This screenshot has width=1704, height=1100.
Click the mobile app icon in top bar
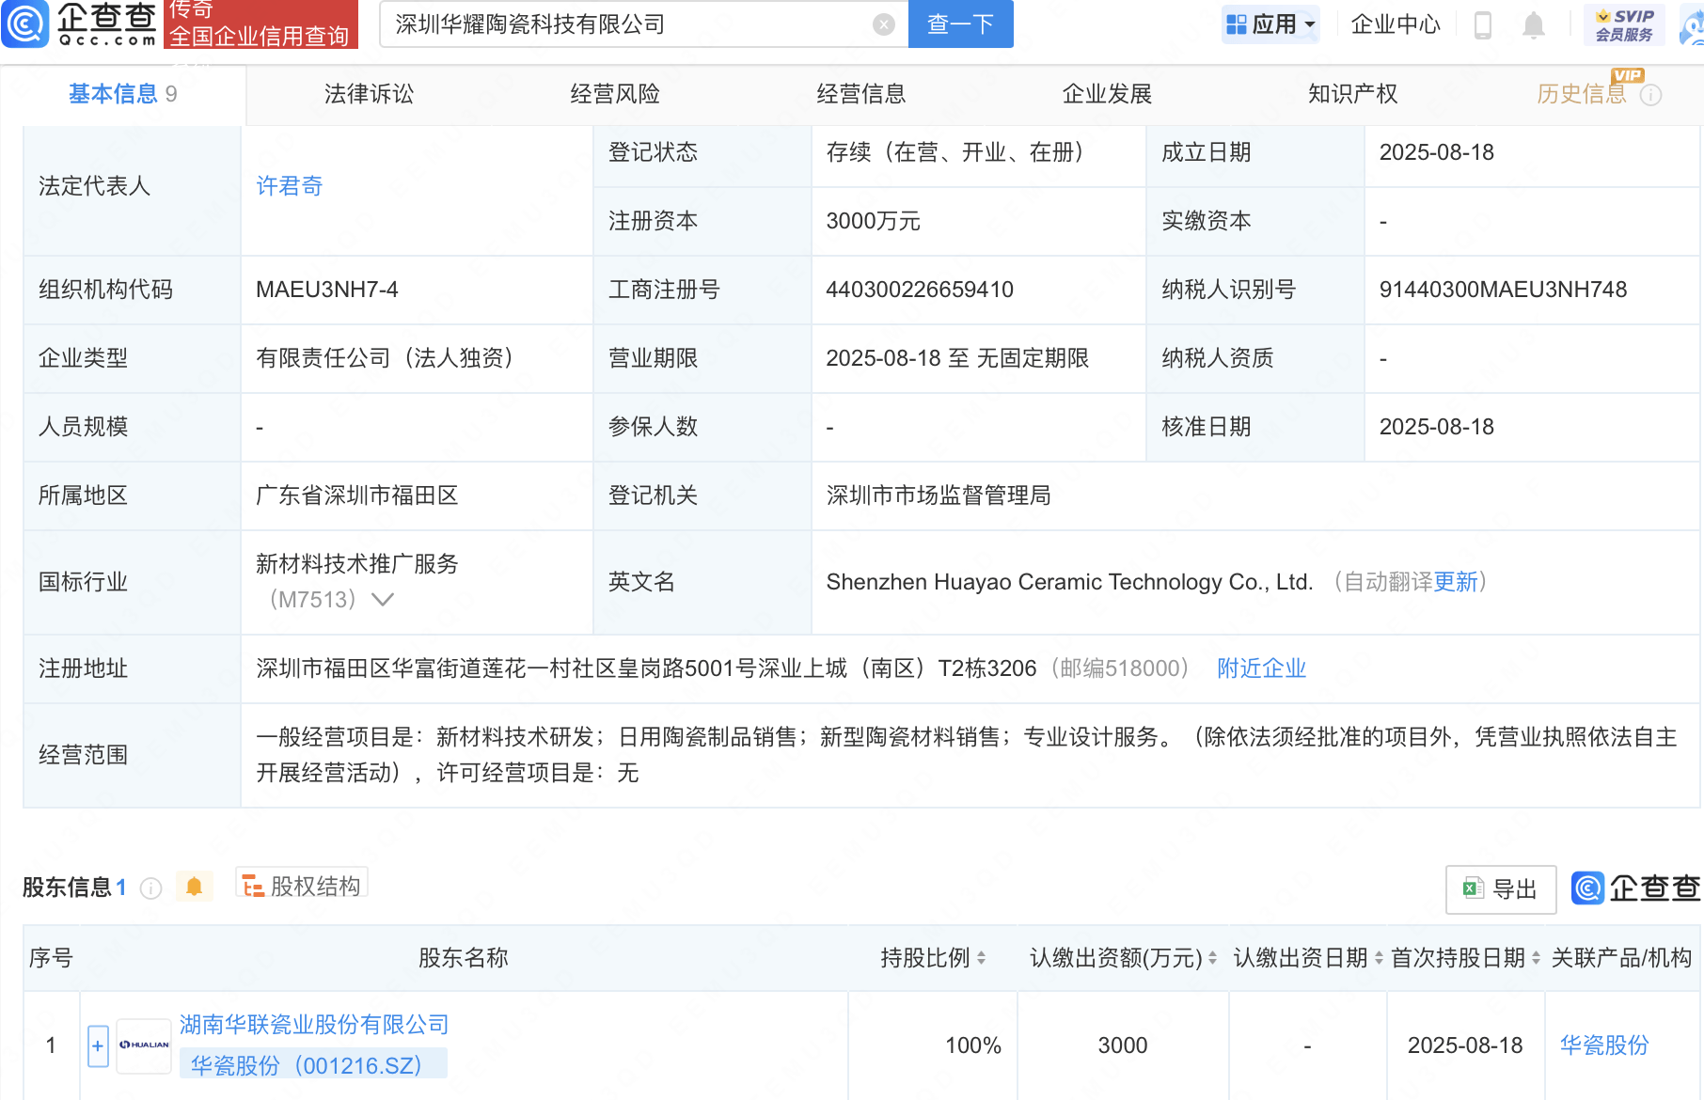pos(1484,26)
